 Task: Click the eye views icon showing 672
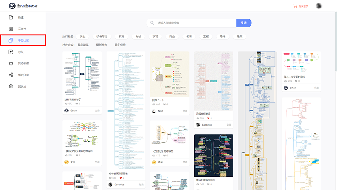click(x=66, y=104)
